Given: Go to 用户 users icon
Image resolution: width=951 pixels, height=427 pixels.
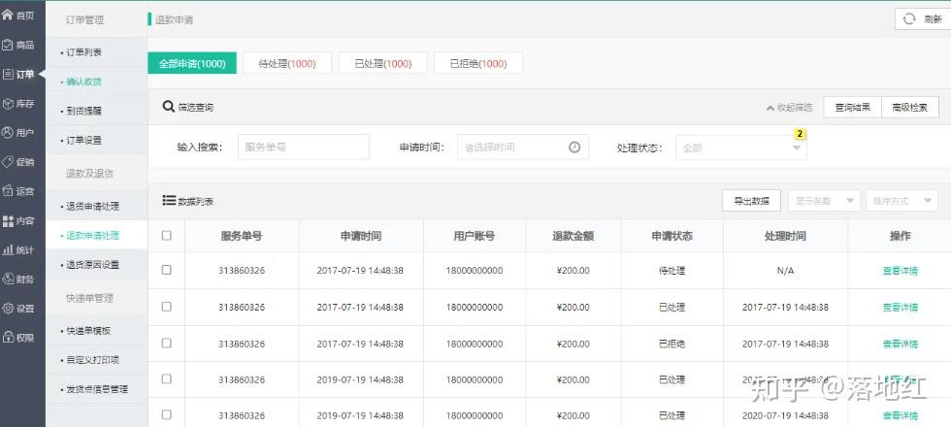Looking at the screenshot, I should pyautogui.click(x=8, y=133).
